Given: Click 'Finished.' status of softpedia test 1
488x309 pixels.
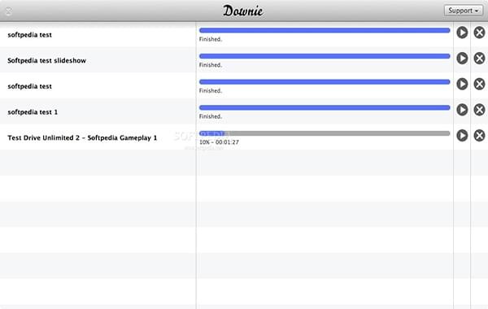Looking at the screenshot, I should tap(211, 116).
